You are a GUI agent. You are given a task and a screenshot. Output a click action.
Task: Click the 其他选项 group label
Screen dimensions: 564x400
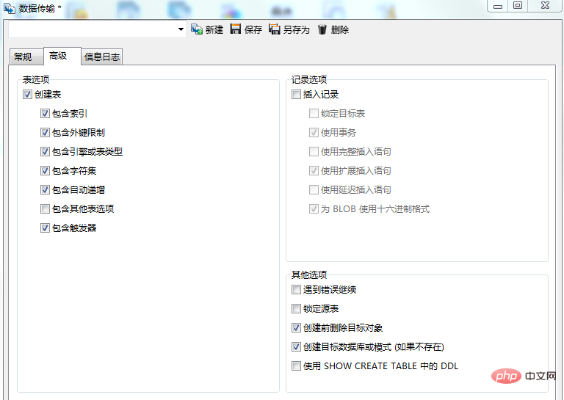click(309, 275)
